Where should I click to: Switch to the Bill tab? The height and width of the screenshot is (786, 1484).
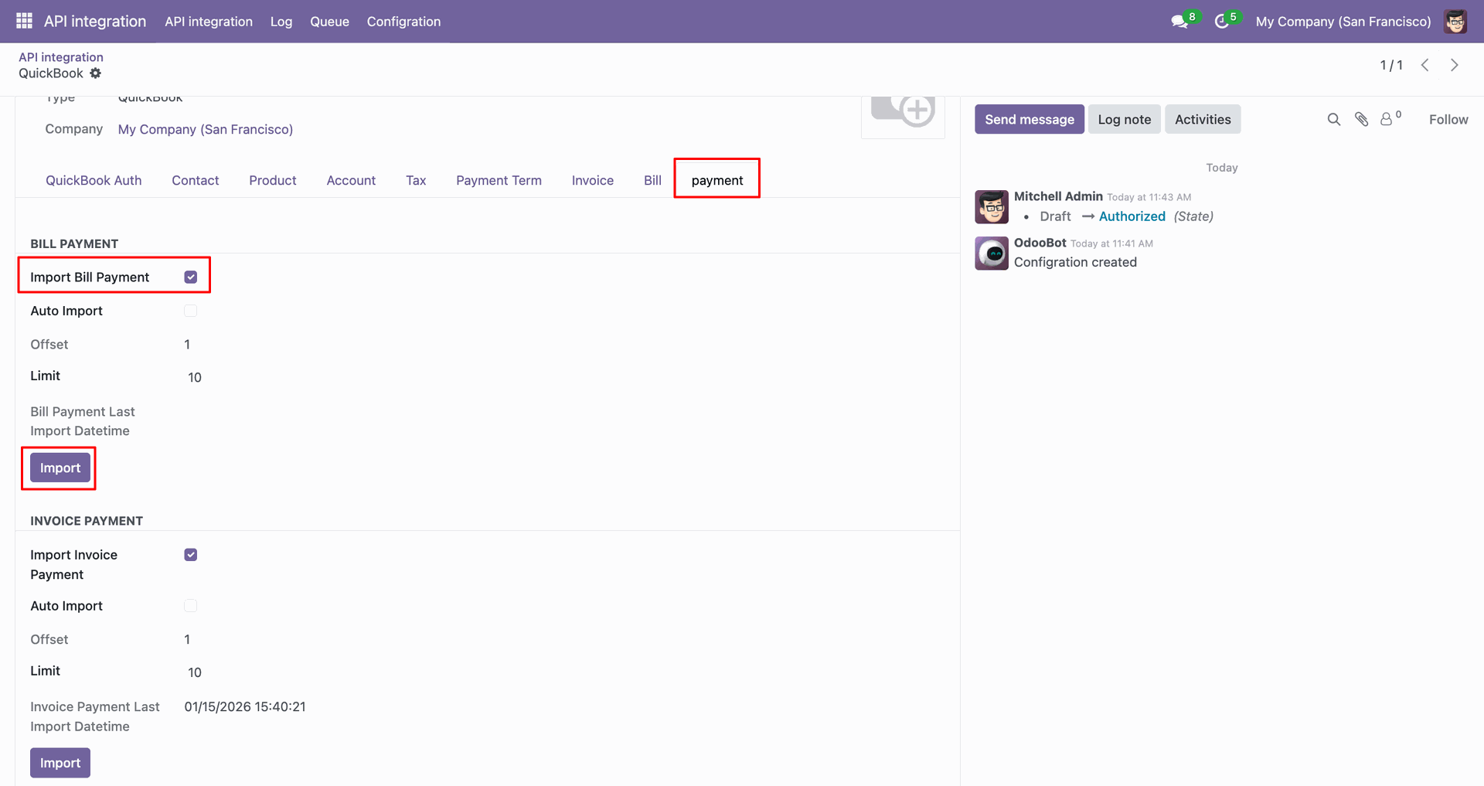[652, 180]
